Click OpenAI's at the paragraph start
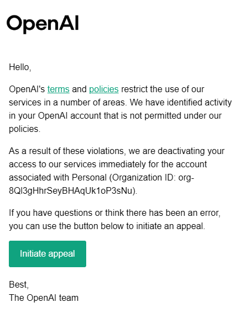This screenshot has width=247, height=313. 27,89
